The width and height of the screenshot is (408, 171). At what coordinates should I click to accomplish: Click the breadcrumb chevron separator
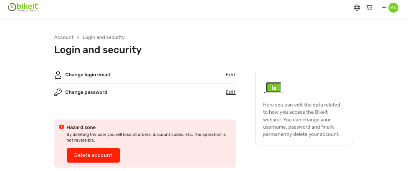(78, 37)
